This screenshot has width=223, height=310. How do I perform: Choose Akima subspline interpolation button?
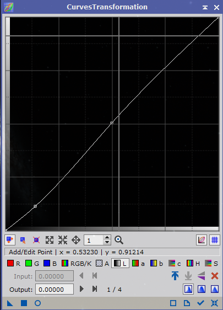188,289
